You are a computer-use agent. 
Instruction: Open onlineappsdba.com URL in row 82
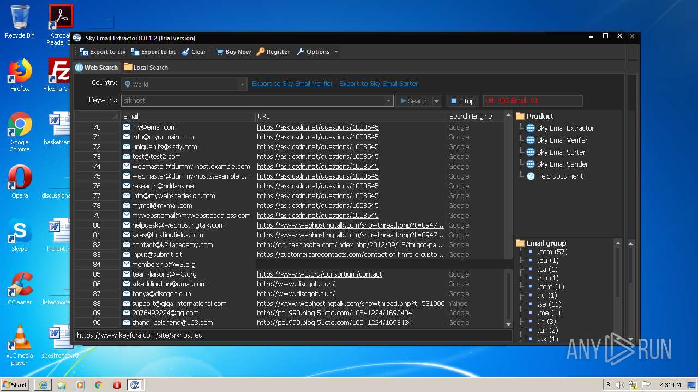(x=350, y=245)
